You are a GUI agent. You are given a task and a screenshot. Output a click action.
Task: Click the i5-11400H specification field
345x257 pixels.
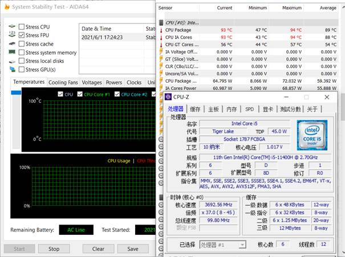[265, 157]
